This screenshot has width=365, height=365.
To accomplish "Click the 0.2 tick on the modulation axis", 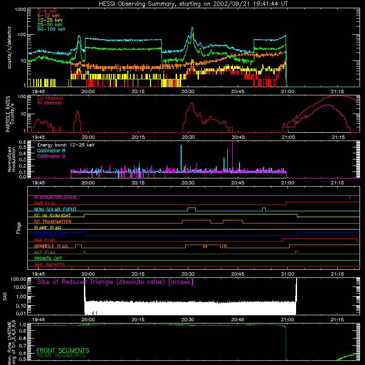I will pos(22,166).
